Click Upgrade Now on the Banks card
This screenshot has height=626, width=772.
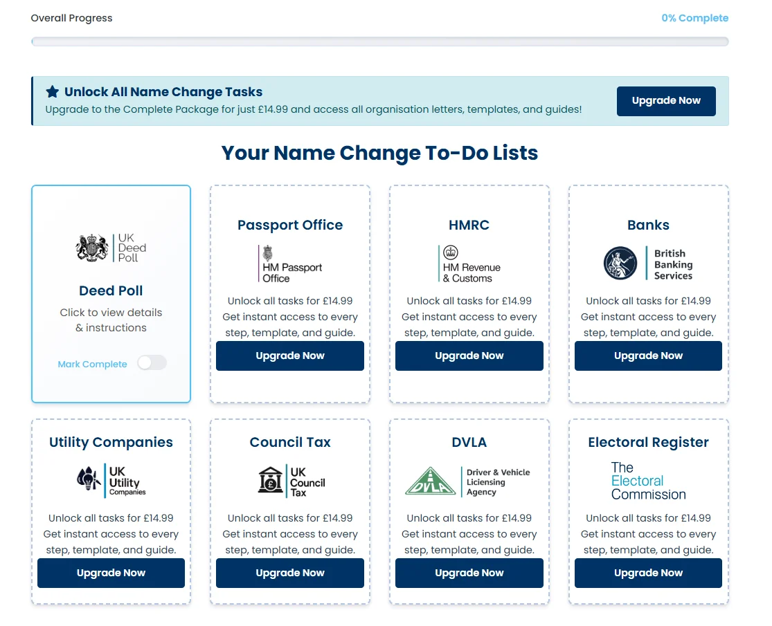pyautogui.click(x=647, y=356)
